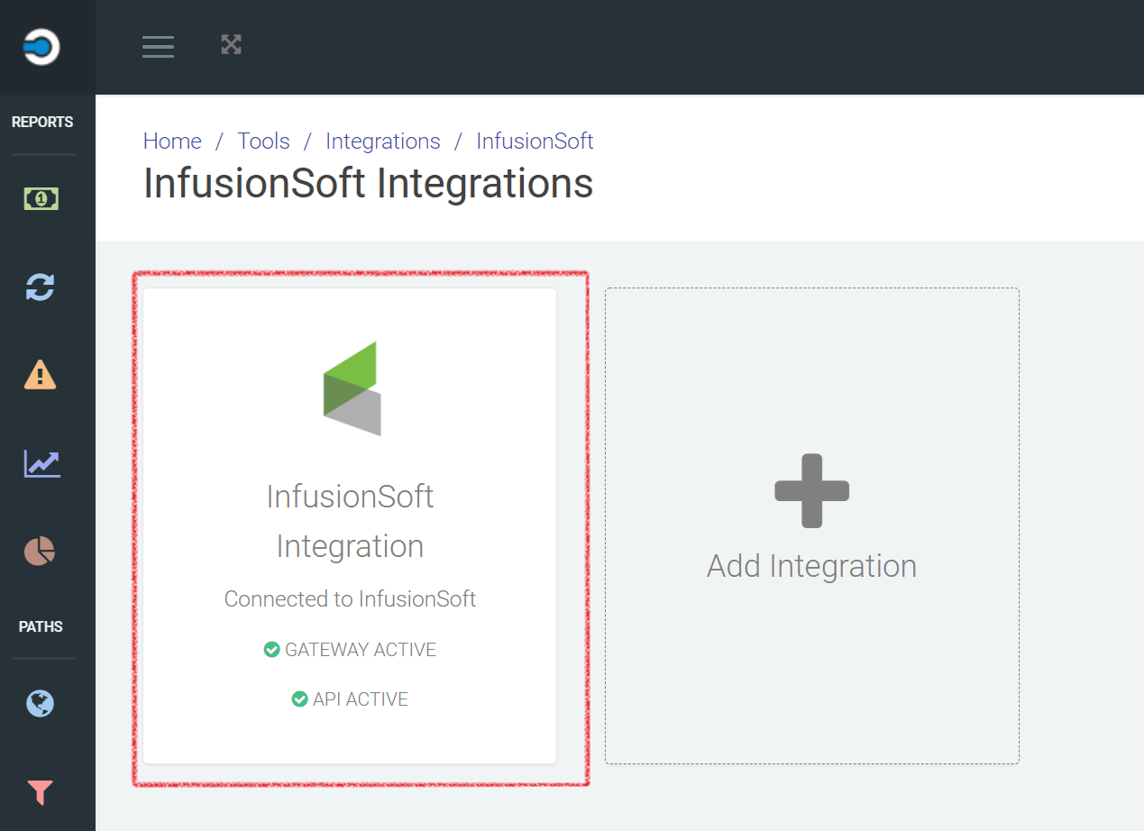
Task: Go to Home breadcrumb
Action: [x=172, y=142]
